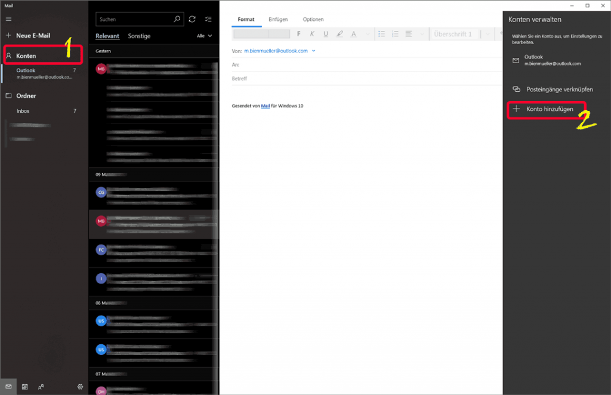611x395 pixels.
Task: Click the sync mailbox refresh icon
Action: (192, 19)
